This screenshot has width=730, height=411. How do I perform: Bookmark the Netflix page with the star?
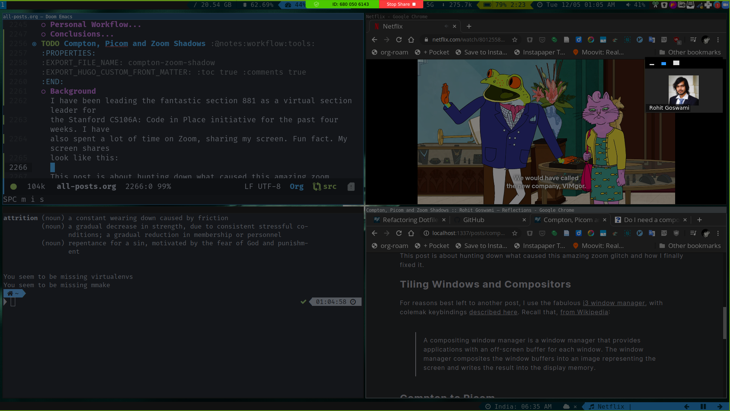coord(515,40)
